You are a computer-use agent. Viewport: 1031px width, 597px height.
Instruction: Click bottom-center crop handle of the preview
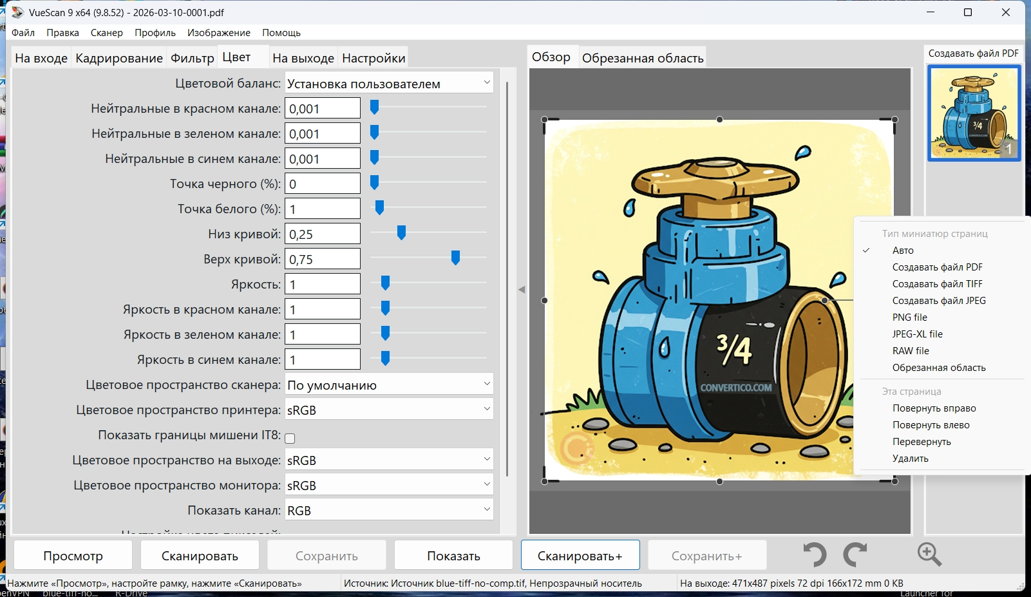(719, 481)
